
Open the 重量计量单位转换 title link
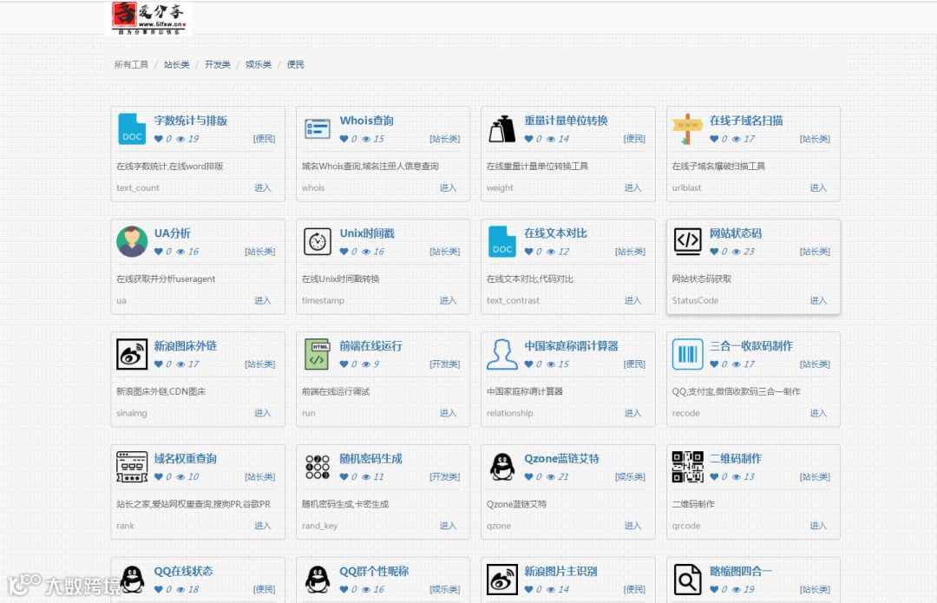(x=566, y=120)
